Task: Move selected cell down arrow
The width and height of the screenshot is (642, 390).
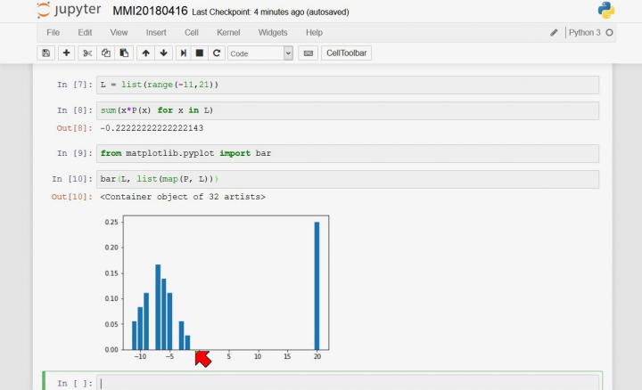Action: pyautogui.click(x=164, y=53)
